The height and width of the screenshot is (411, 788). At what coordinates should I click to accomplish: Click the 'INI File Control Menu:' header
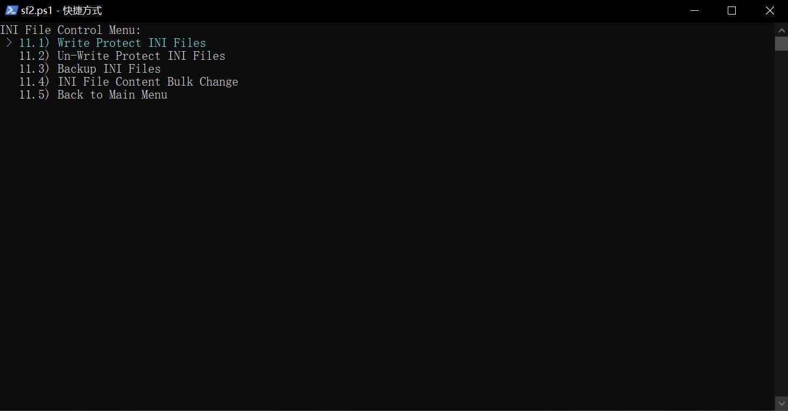coord(71,30)
